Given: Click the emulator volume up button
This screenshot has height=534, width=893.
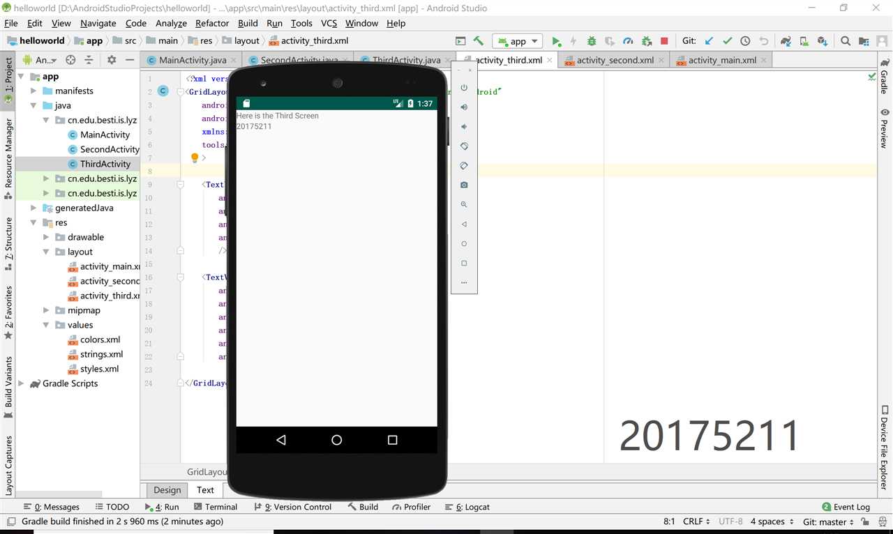Looking at the screenshot, I should pos(464,107).
